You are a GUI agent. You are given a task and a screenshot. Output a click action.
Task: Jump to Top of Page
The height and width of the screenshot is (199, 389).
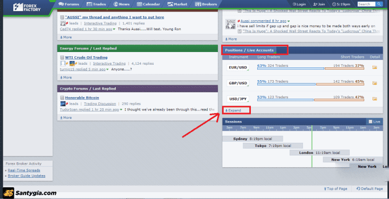(x=335, y=188)
